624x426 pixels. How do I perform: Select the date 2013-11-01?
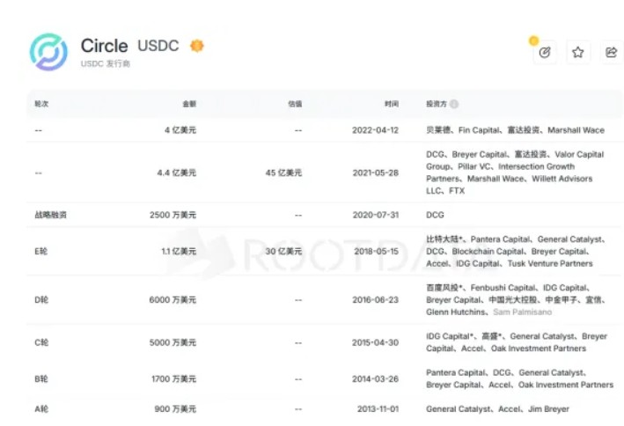point(378,409)
